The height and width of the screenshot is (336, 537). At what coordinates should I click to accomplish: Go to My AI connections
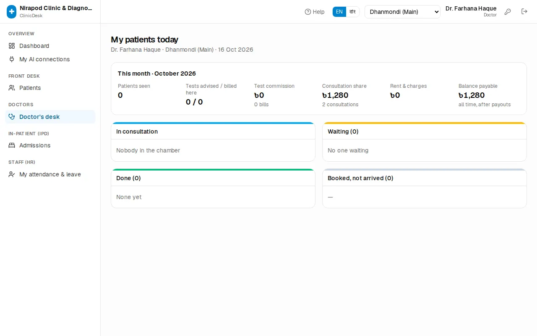(50, 59)
